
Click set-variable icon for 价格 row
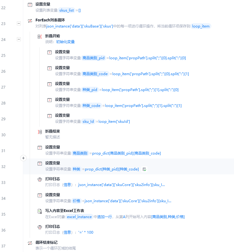39,195
